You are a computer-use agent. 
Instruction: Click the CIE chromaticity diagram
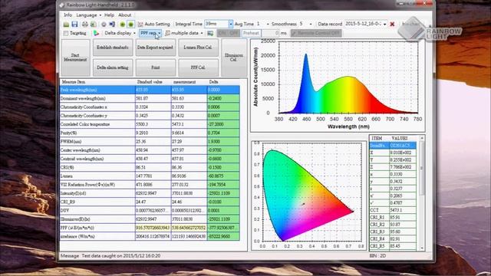pyautogui.click(x=308, y=196)
